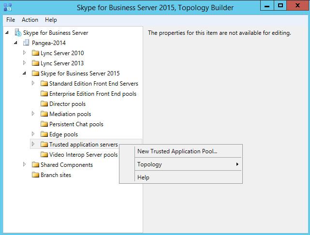Collapse the Skype for Business Server 2015 node
This screenshot has width=310, height=235.
pyautogui.click(x=24, y=73)
